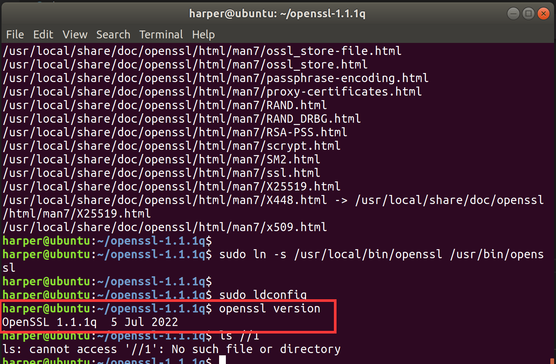Image resolution: width=556 pixels, height=364 pixels.
Task: Click the ls cannot access error line
Action: tap(171, 349)
